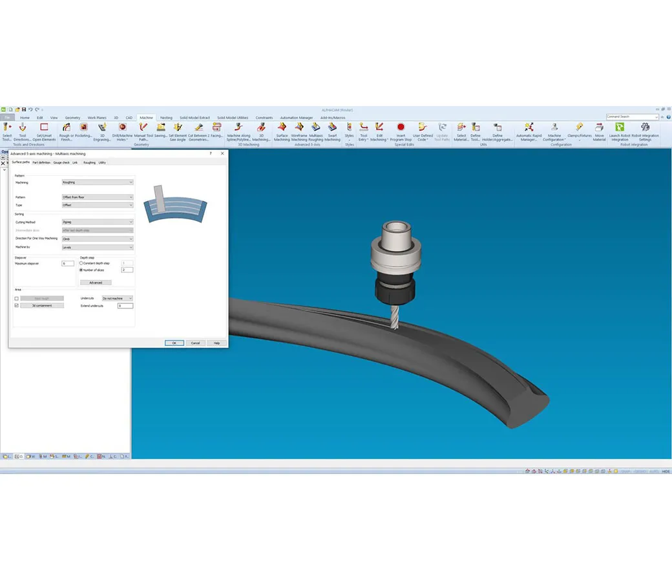Click Machine Along Spline/Polyline

click(238, 131)
